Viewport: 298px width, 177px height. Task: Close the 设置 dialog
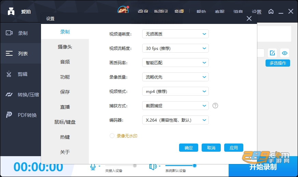(249, 18)
